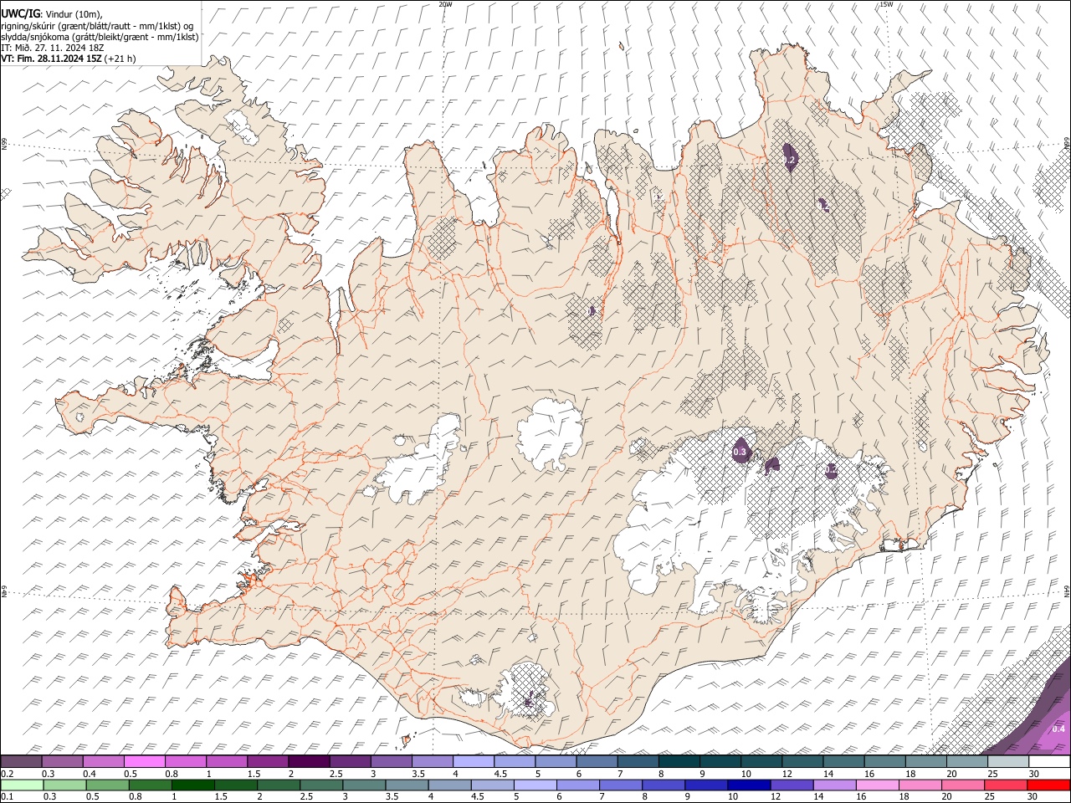Pick the bright red 30 swatch in lower legend

tap(1048, 785)
